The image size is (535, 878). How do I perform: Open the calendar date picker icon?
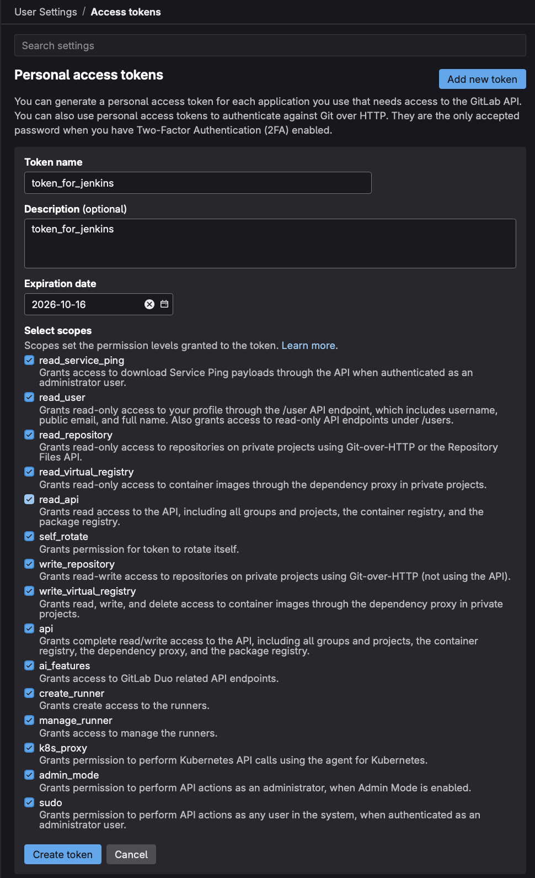coord(164,304)
